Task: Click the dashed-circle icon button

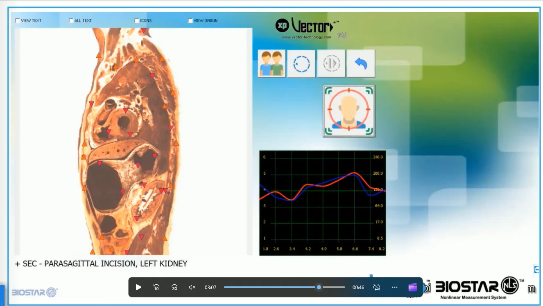Action: coord(301,63)
